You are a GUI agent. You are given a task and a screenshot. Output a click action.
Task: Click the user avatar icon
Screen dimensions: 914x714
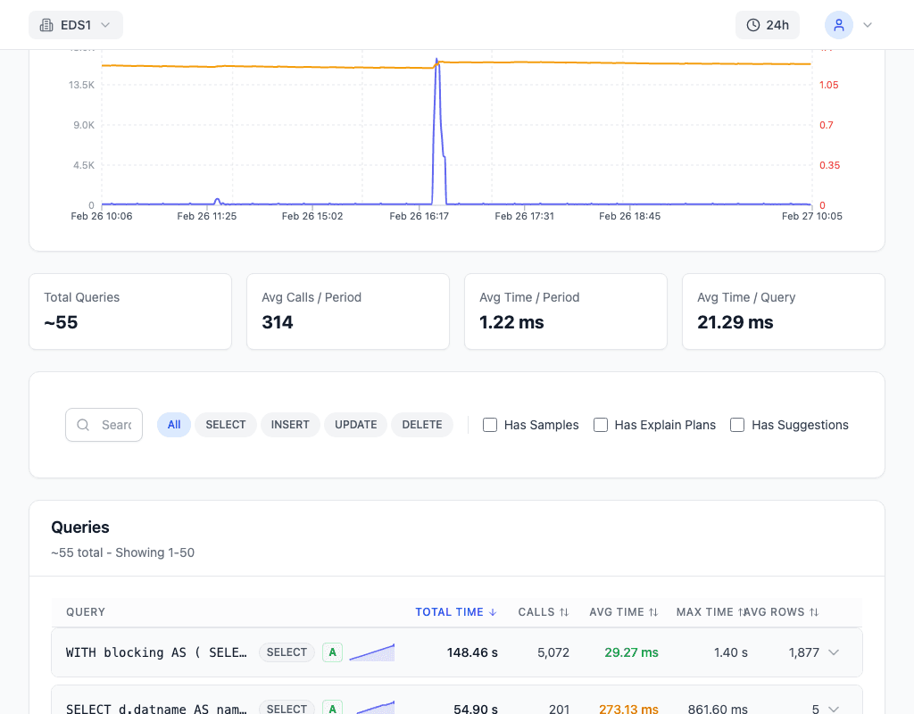(838, 25)
